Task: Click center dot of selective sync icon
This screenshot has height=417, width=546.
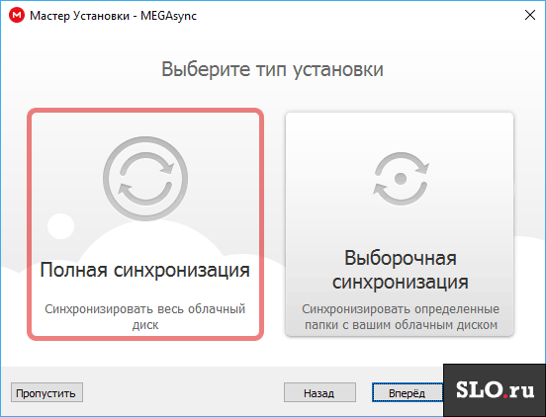Action: coord(401,179)
